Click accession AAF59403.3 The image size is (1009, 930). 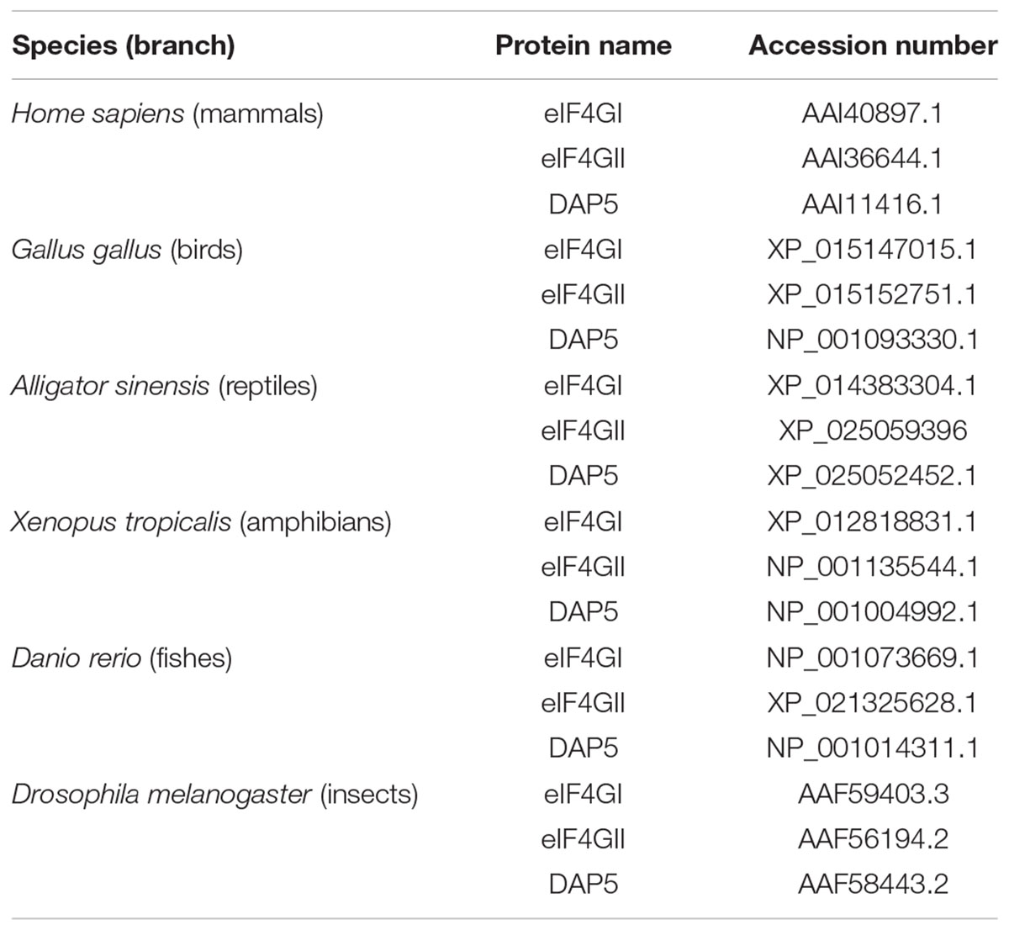(873, 794)
